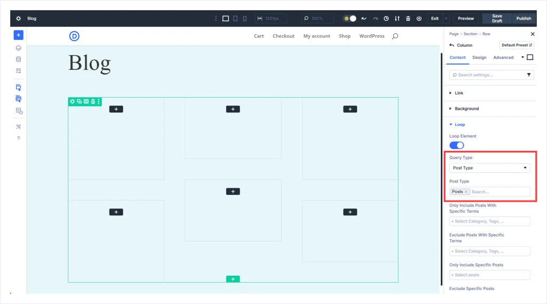The height and width of the screenshot is (304, 547).
Task: Open the My account nav link
Action: click(316, 36)
